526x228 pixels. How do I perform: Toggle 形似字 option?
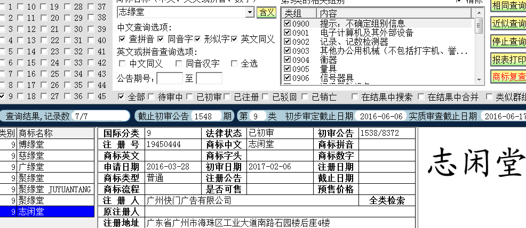pyautogui.click(x=197, y=39)
